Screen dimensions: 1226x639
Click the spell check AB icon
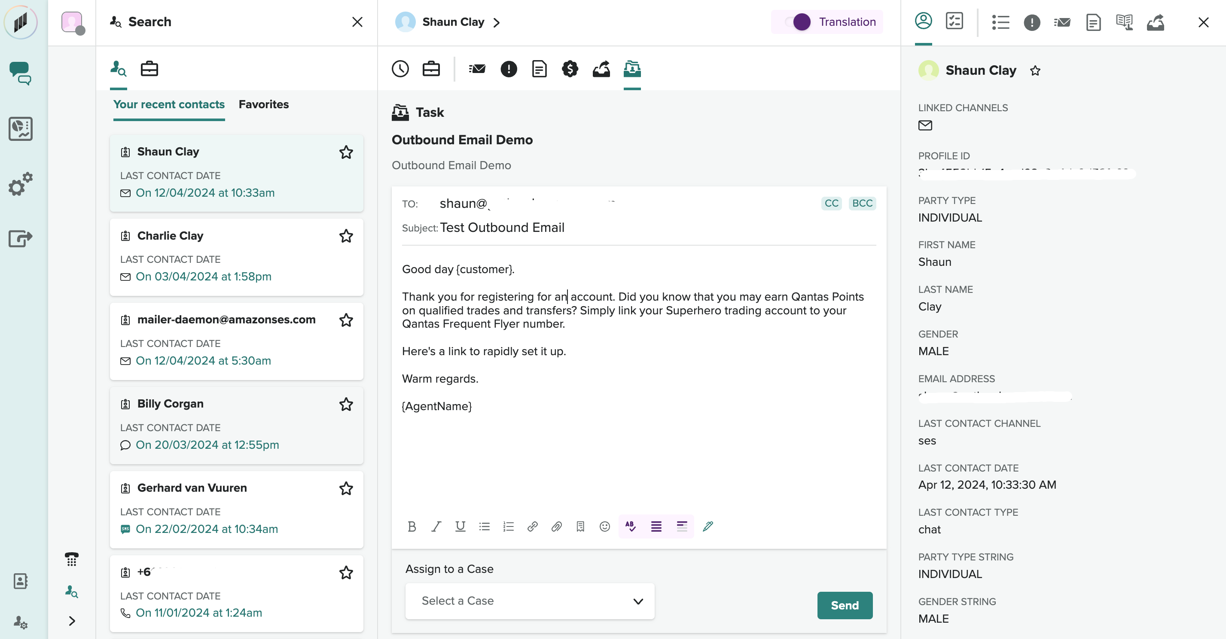(x=630, y=526)
